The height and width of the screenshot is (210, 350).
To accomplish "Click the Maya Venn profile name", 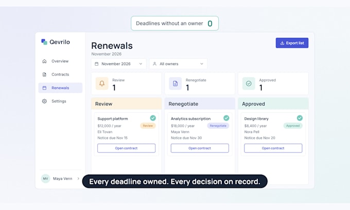I will point(63,179).
